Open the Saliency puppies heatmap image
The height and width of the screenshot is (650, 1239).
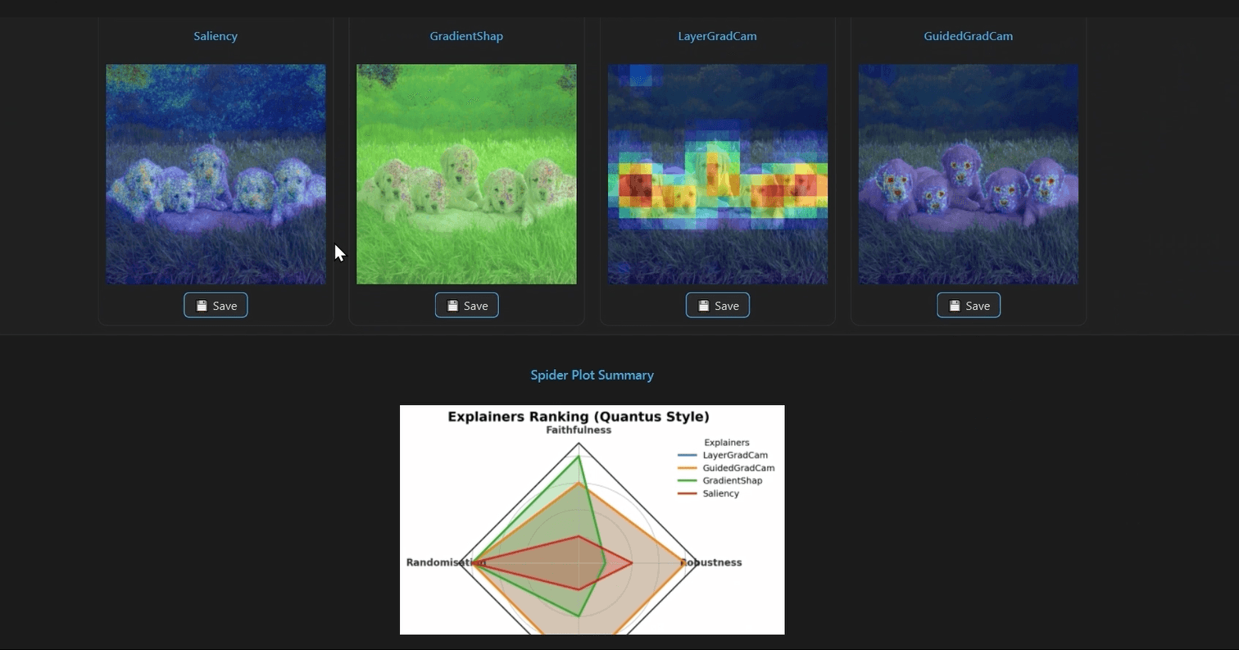(x=216, y=175)
